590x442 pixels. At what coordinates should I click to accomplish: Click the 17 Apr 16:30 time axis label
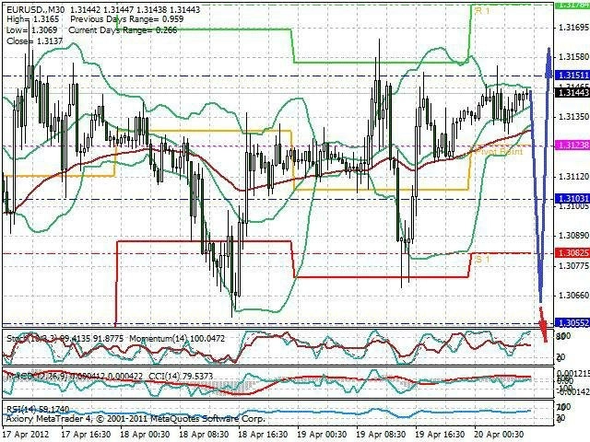pyautogui.click(x=86, y=435)
